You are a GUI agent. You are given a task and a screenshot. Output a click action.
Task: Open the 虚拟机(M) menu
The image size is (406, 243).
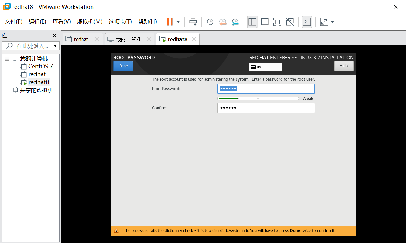(89, 22)
